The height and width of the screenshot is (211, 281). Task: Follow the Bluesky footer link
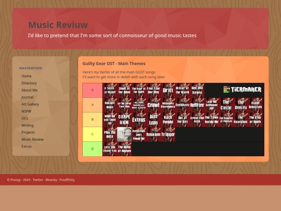[51, 180]
